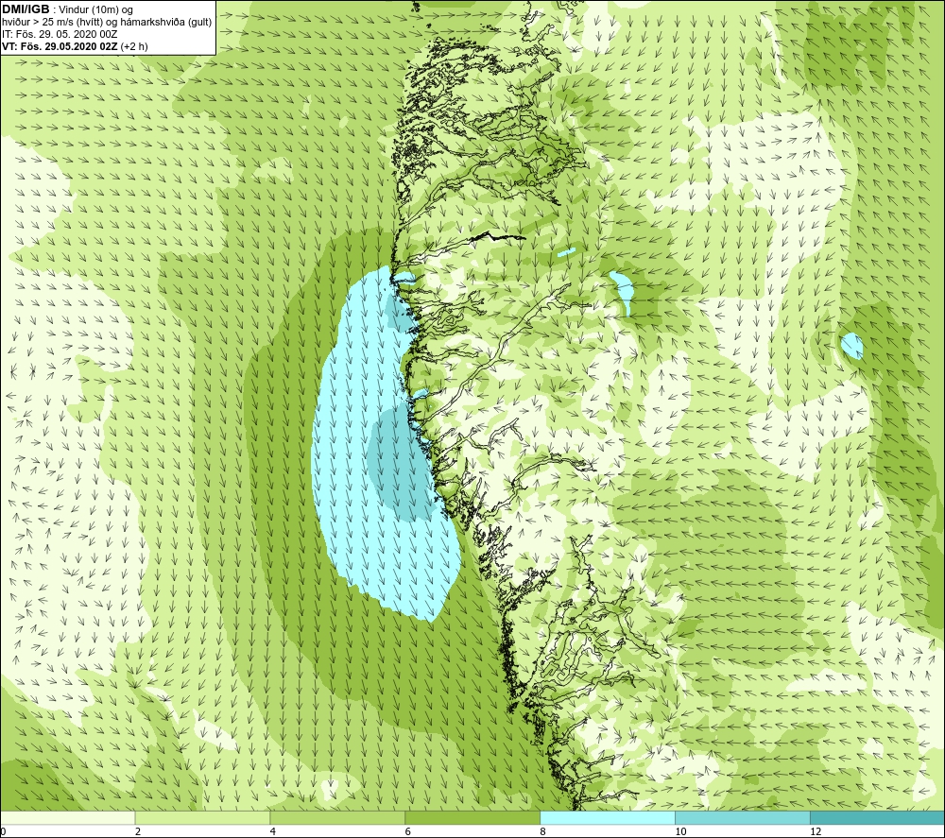Click the 0–2 m/s palest colour scale segment
The width and height of the screenshot is (945, 838).
coord(67,817)
